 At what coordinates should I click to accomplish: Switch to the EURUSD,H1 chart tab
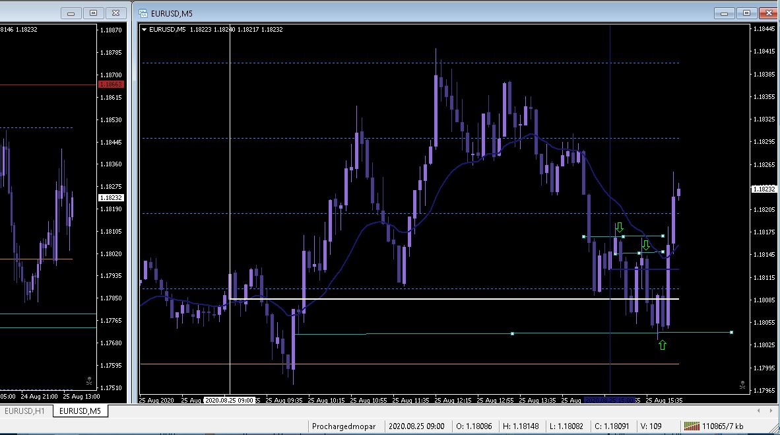(x=25, y=411)
